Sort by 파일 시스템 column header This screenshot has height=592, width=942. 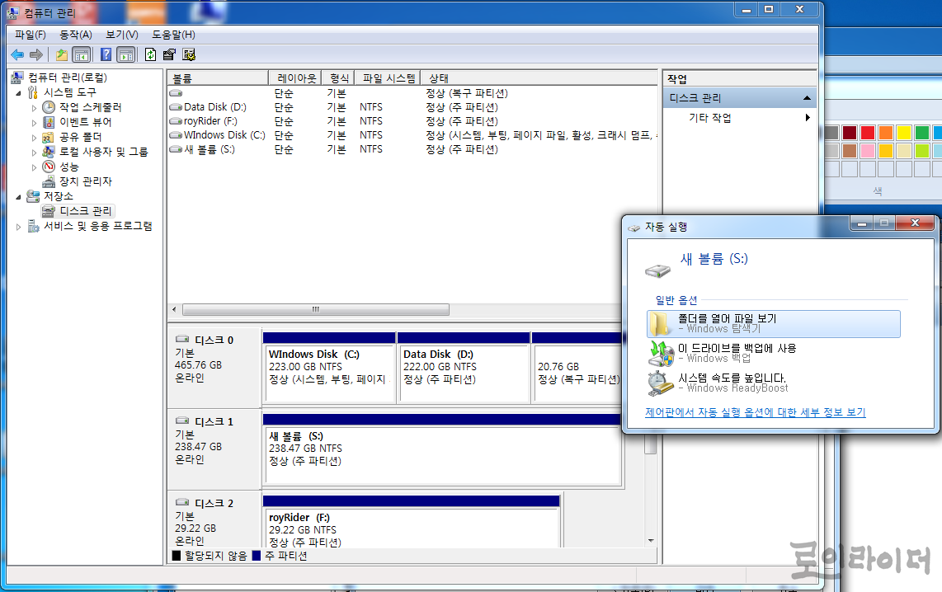click(x=388, y=78)
